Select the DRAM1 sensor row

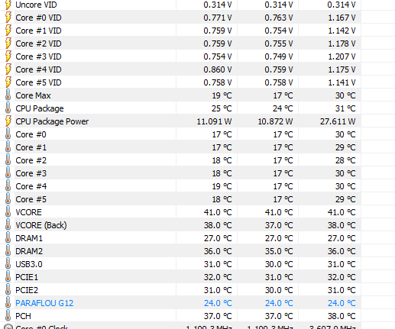(x=180, y=238)
